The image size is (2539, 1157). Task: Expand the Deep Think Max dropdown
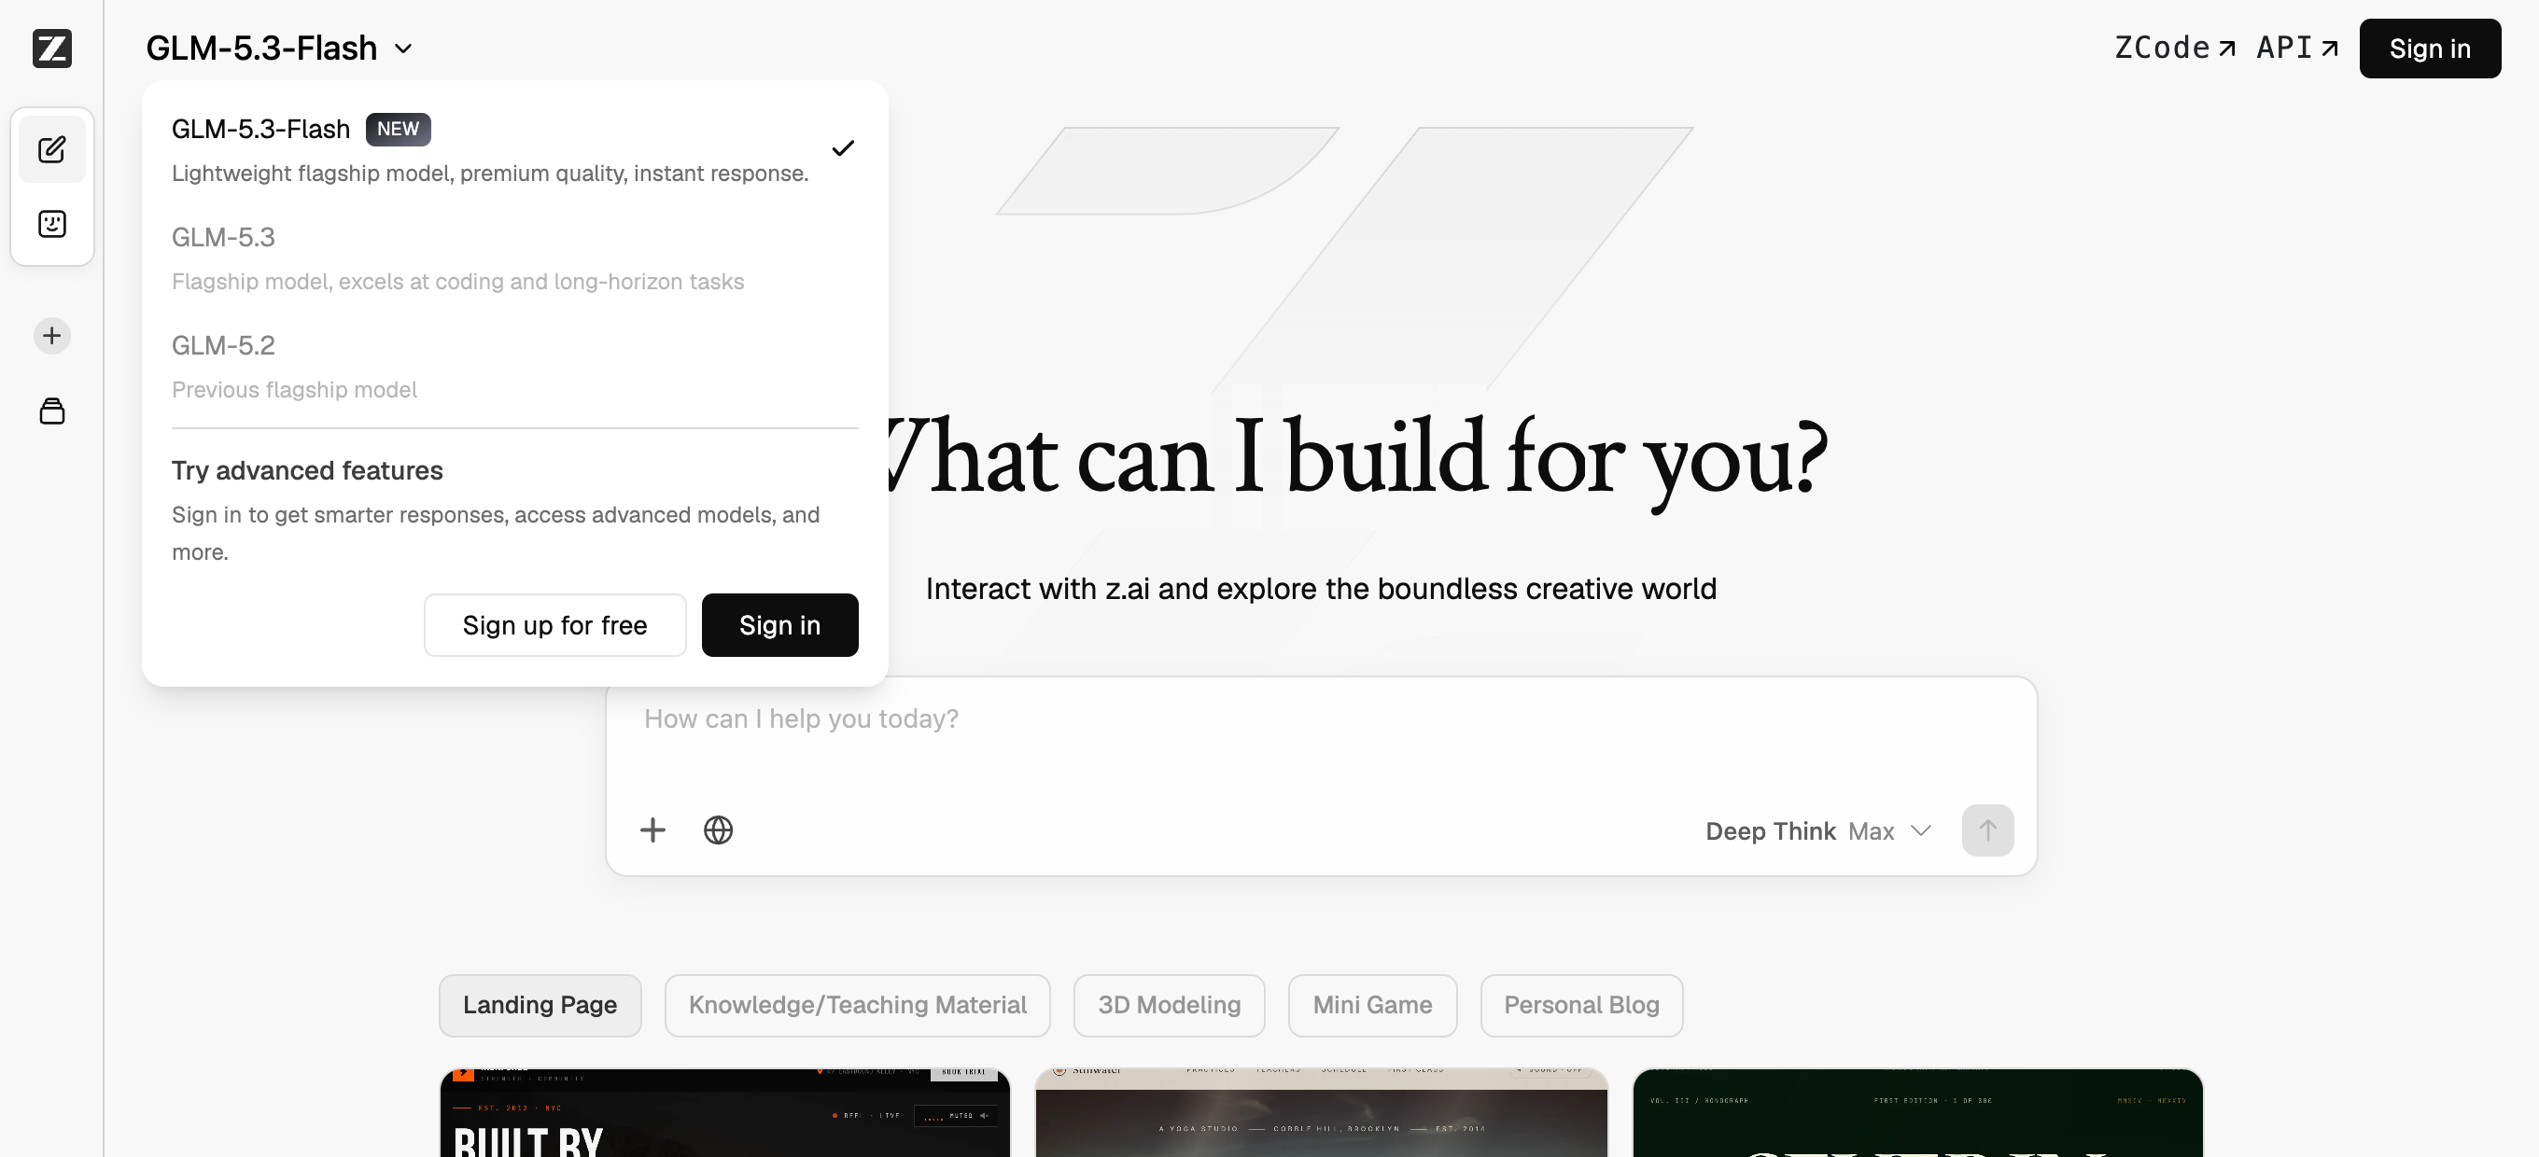(1818, 830)
